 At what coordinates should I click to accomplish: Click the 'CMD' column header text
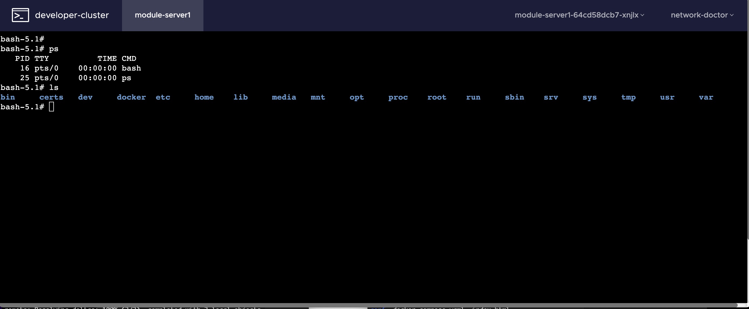coord(129,59)
